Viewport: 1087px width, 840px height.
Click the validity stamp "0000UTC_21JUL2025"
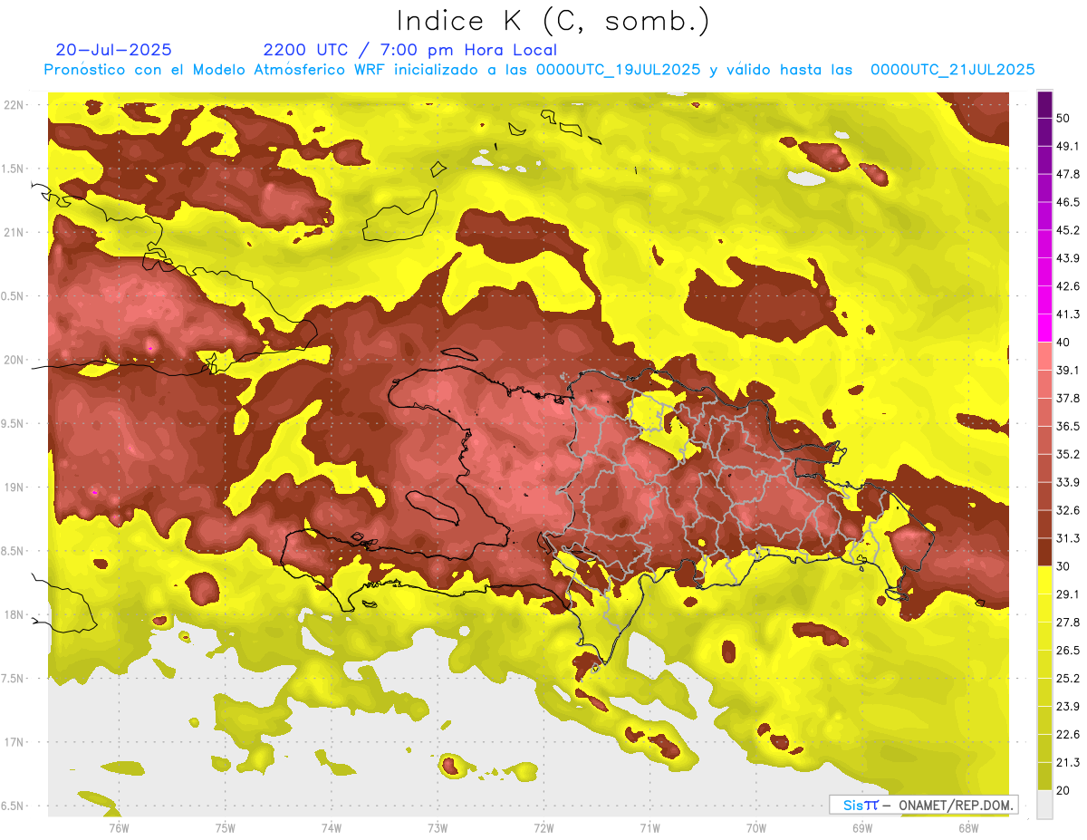pyautogui.click(x=953, y=70)
